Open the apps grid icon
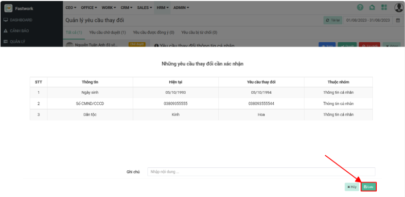Image resolution: width=405 pixels, height=197 pixels. (x=384, y=8)
